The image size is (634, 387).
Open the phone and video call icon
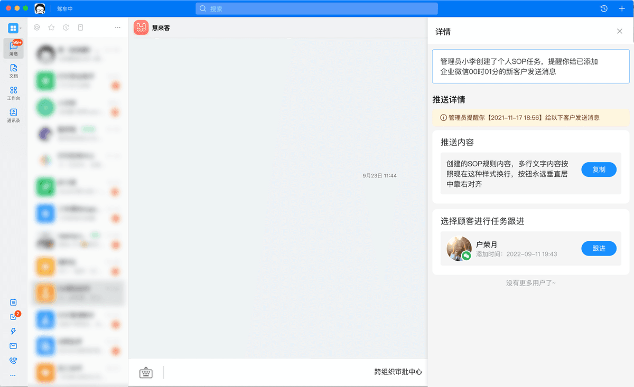click(x=13, y=361)
